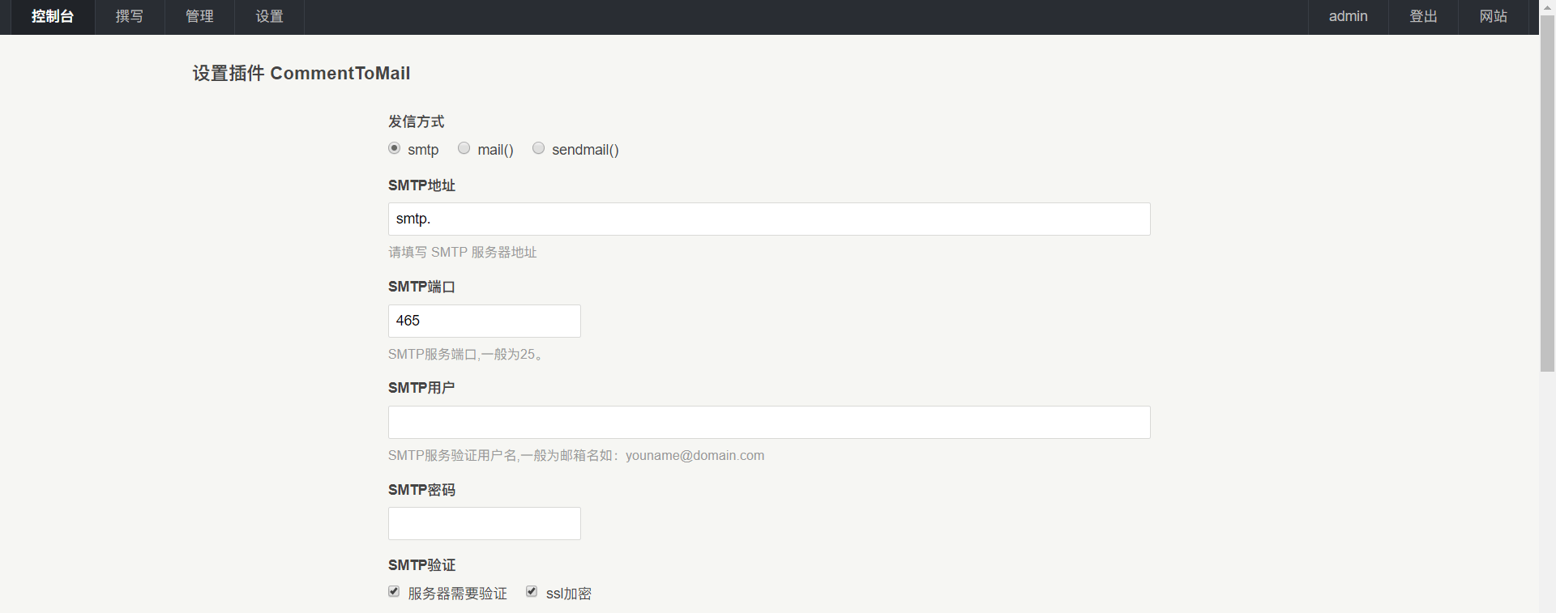
Task: Click the admin profile link
Action: [x=1348, y=17]
